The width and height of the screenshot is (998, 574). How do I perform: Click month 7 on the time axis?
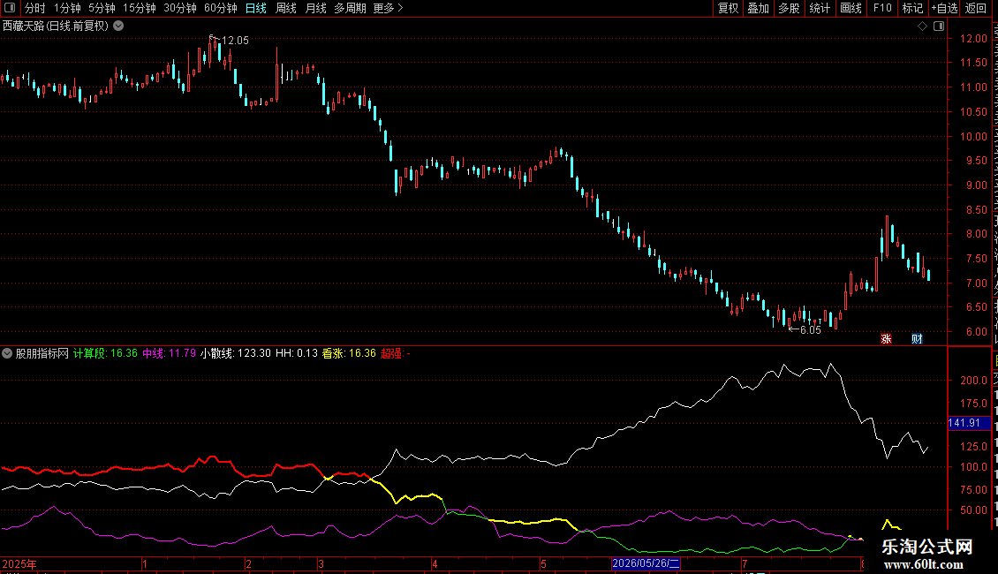(745, 563)
